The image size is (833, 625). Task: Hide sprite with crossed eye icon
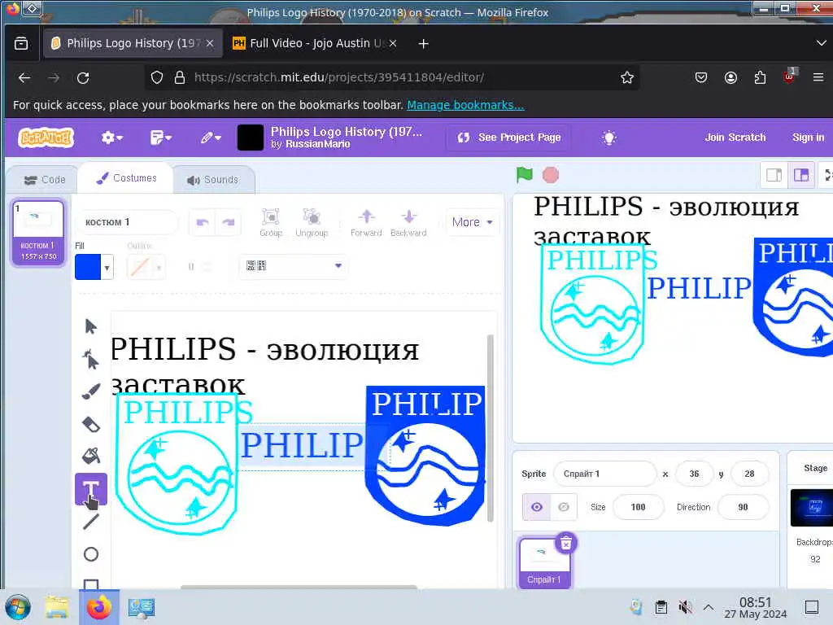point(564,507)
